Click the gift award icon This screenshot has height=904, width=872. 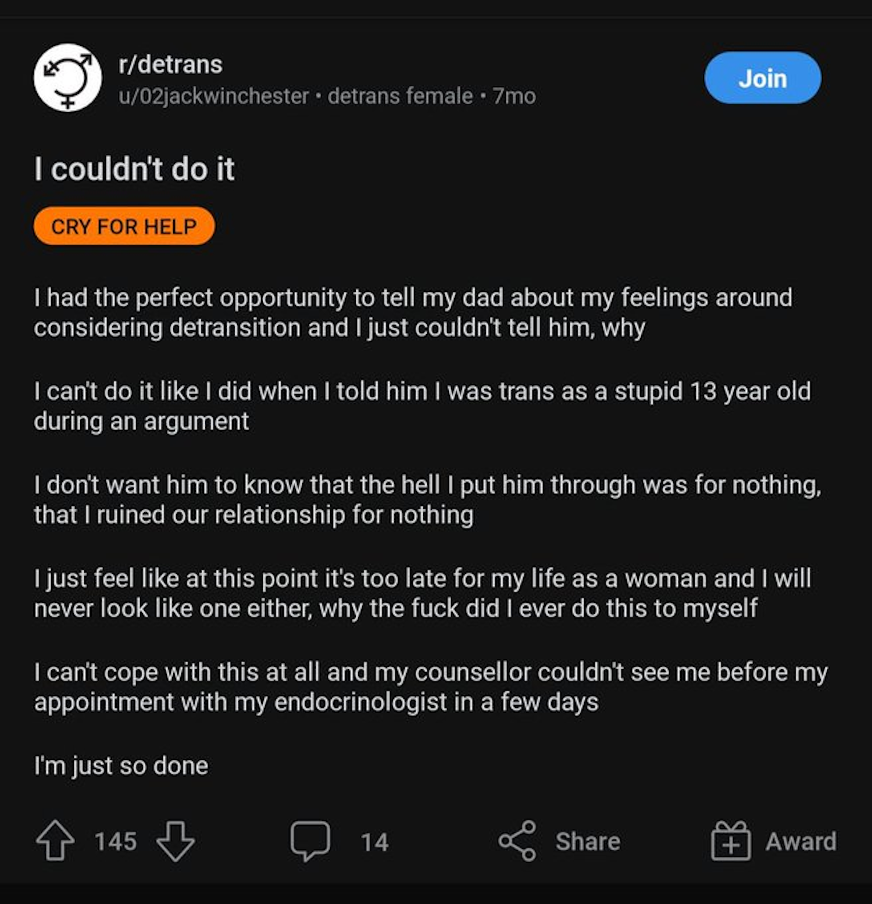pos(731,841)
